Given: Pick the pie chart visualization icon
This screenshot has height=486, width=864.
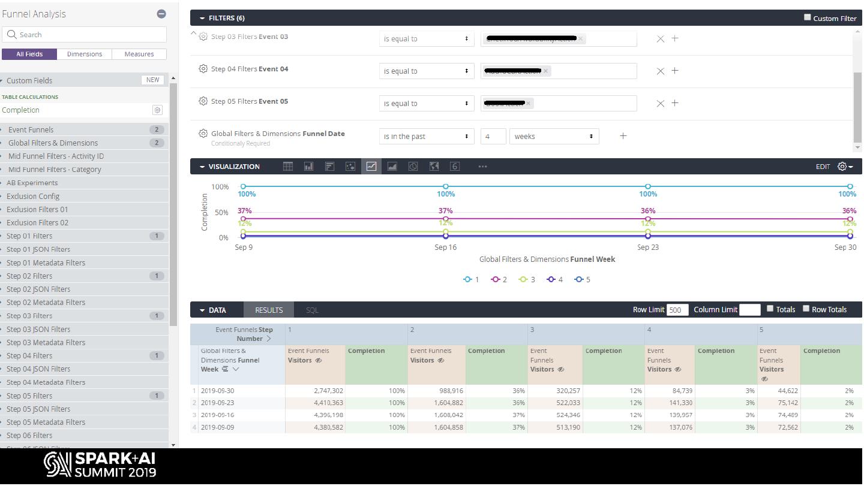Looking at the screenshot, I should pyautogui.click(x=413, y=167).
